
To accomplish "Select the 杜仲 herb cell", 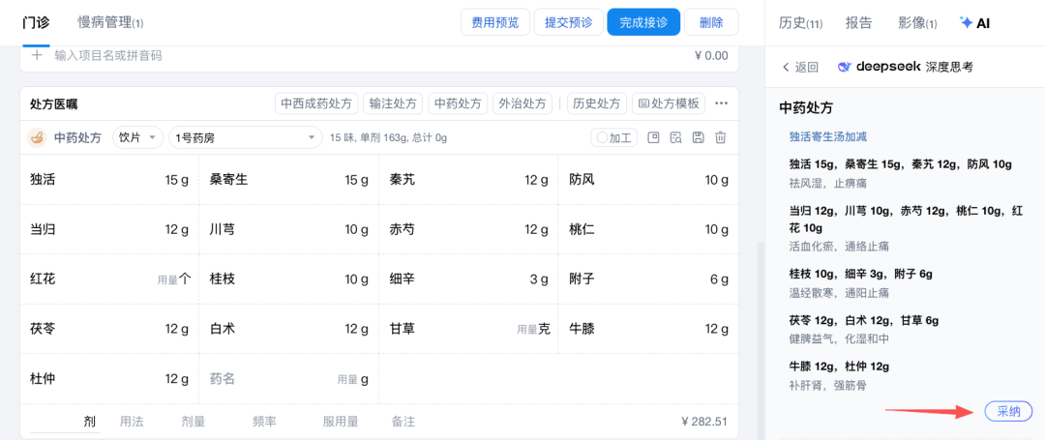I will tap(109, 379).
